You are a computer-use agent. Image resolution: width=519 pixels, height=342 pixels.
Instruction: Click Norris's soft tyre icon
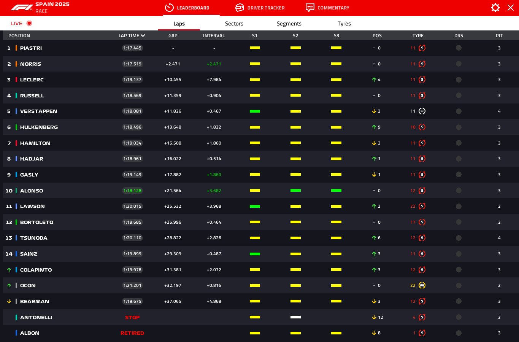(x=422, y=64)
